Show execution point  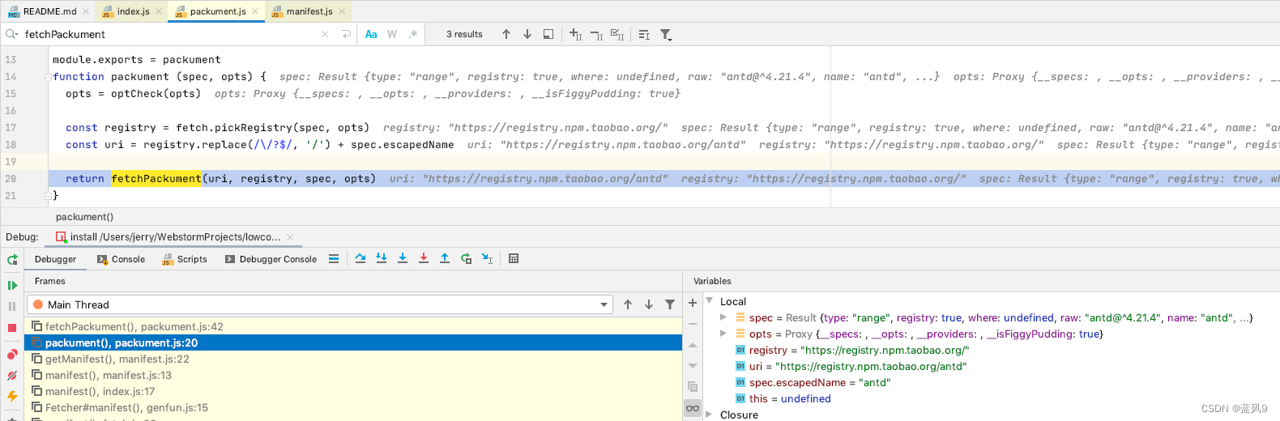[334, 259]
